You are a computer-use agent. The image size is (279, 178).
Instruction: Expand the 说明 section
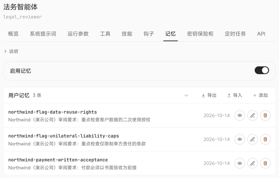pos(11,51)
